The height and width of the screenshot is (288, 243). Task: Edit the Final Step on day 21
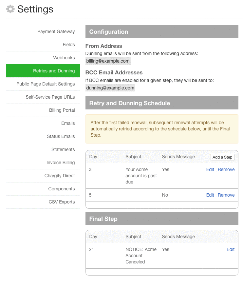click(x=231, y=250)
